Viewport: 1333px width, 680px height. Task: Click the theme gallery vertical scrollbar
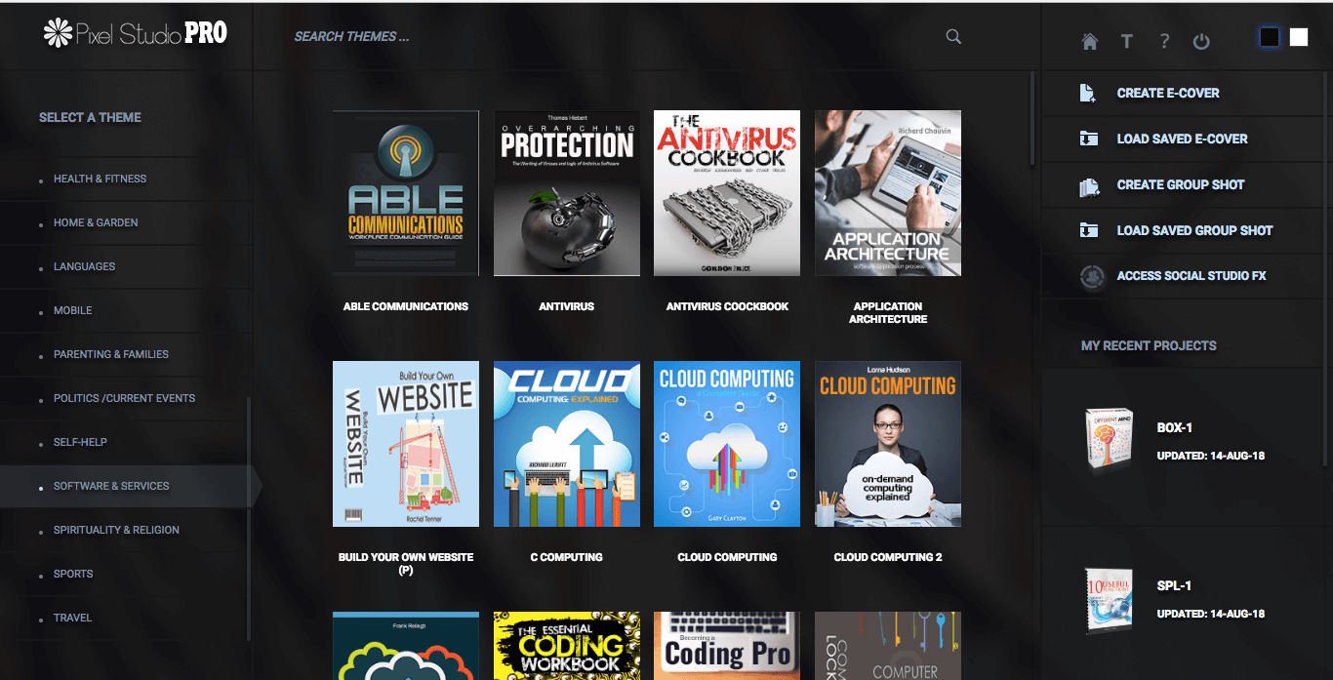pyautogui.click(x=1033, y=119)
